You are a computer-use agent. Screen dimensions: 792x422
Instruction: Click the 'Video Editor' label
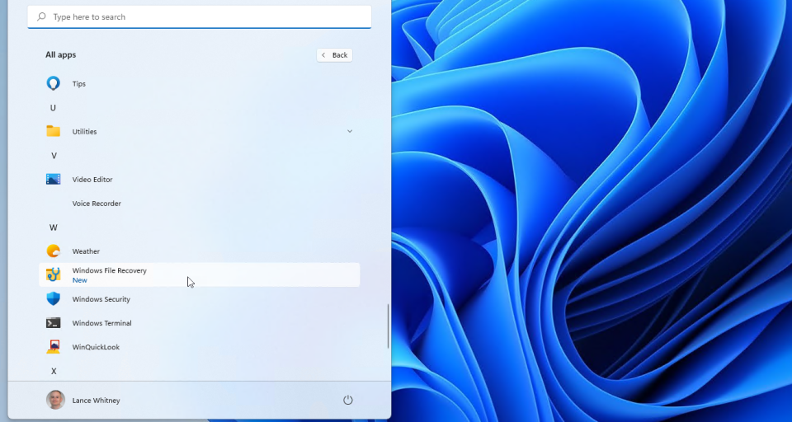click(x=92, y=179)
